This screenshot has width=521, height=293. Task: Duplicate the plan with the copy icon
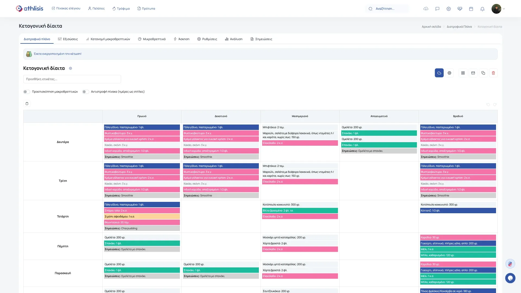[x=483, y=73]
